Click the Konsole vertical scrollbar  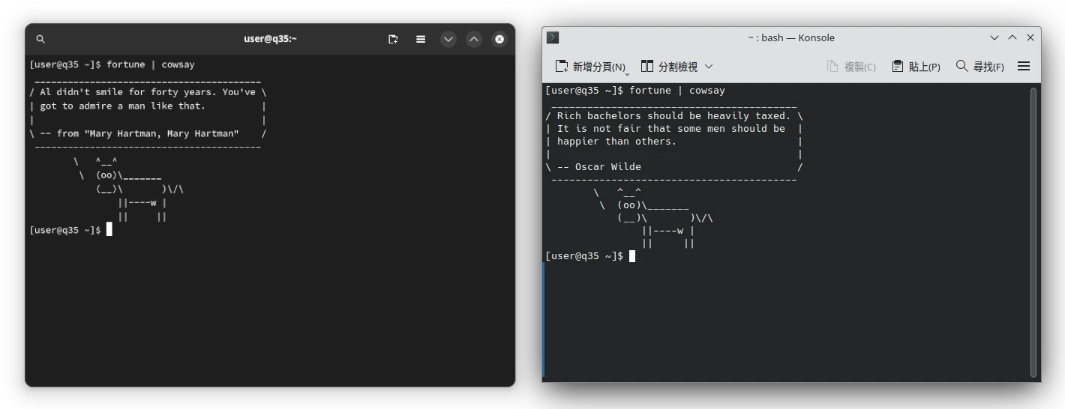point(1033,232)
